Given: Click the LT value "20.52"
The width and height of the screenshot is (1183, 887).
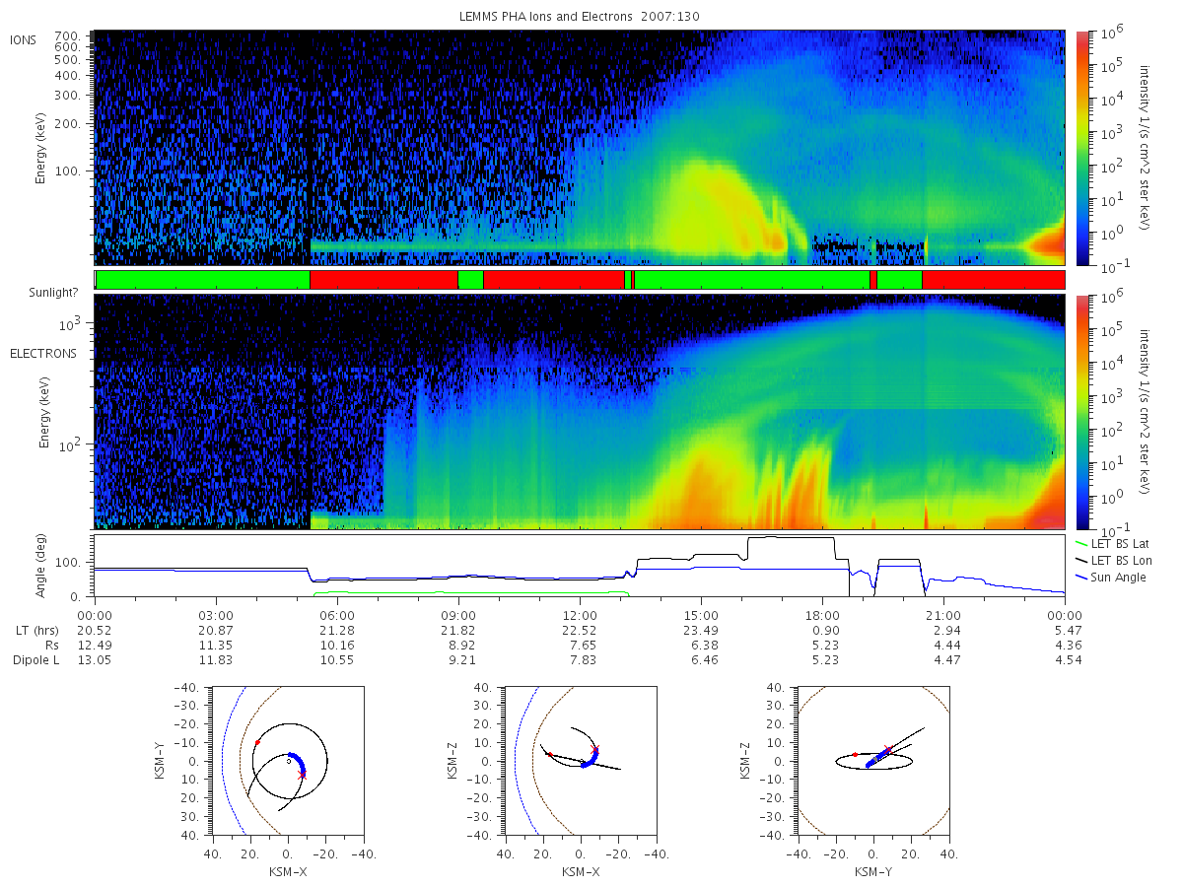Looking at the screenshot, I should [x=95, y=630].
